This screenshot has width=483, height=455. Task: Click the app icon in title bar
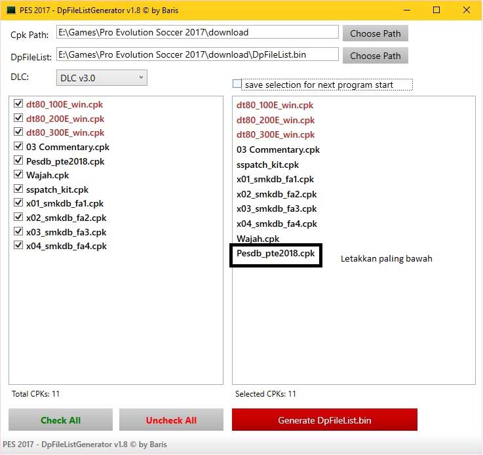coord(11,10)
